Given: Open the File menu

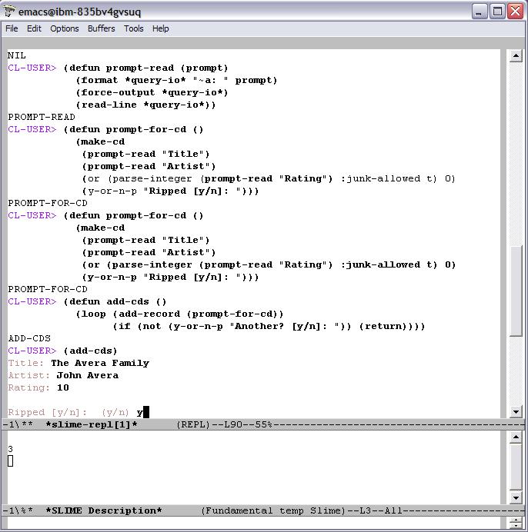Looking at the screenshot, I should tap(12, 28).
